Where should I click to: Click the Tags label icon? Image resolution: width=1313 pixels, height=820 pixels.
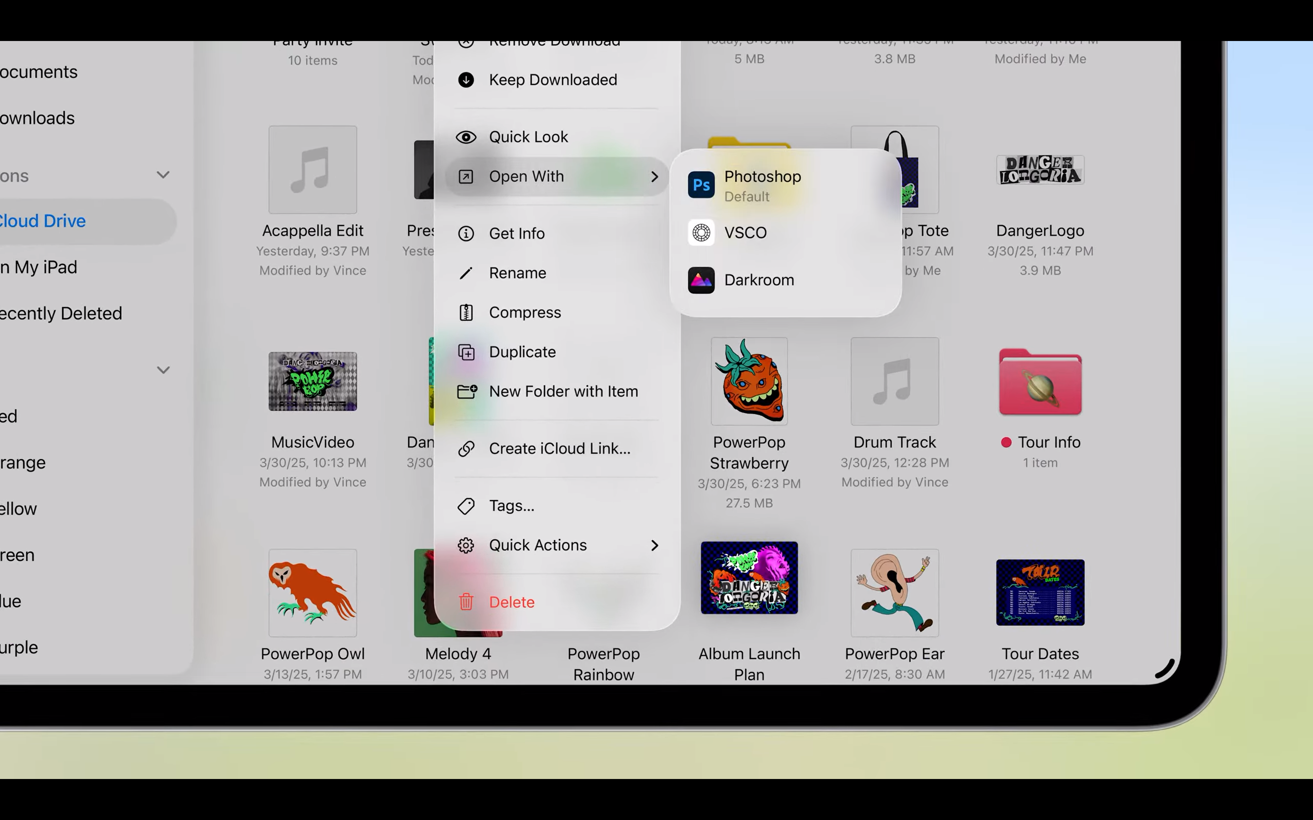coord(465,506)
